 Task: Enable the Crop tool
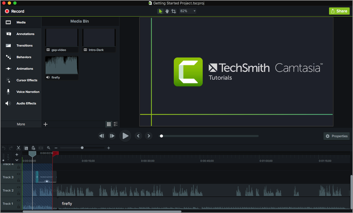173,11
